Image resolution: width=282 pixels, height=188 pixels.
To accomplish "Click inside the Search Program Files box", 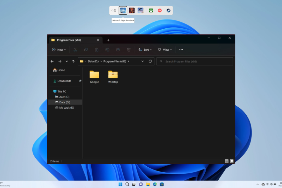I will coord(194,61).
